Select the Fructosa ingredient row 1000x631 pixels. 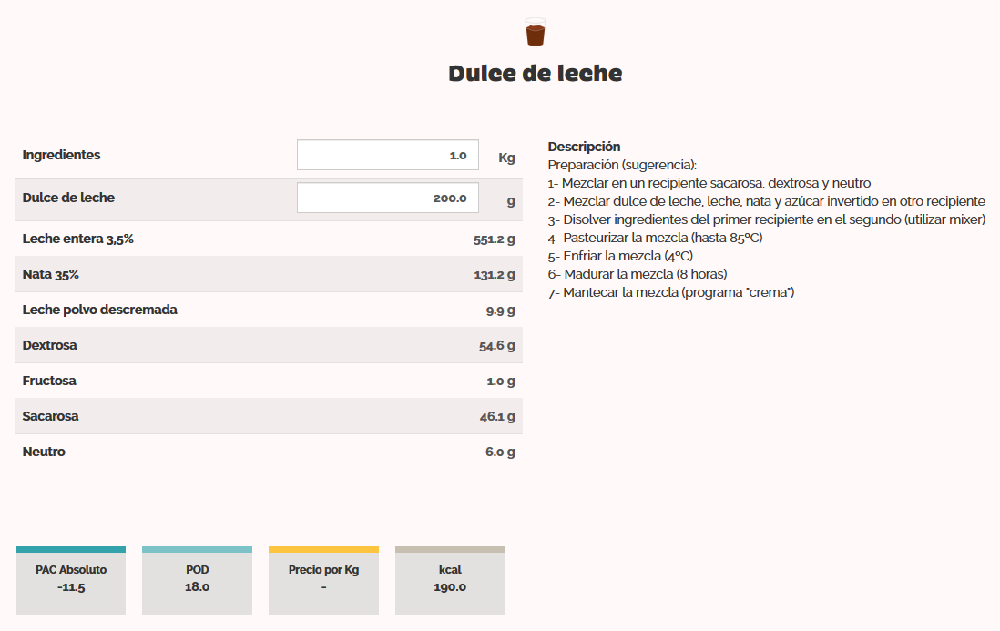tap(269, 382)
